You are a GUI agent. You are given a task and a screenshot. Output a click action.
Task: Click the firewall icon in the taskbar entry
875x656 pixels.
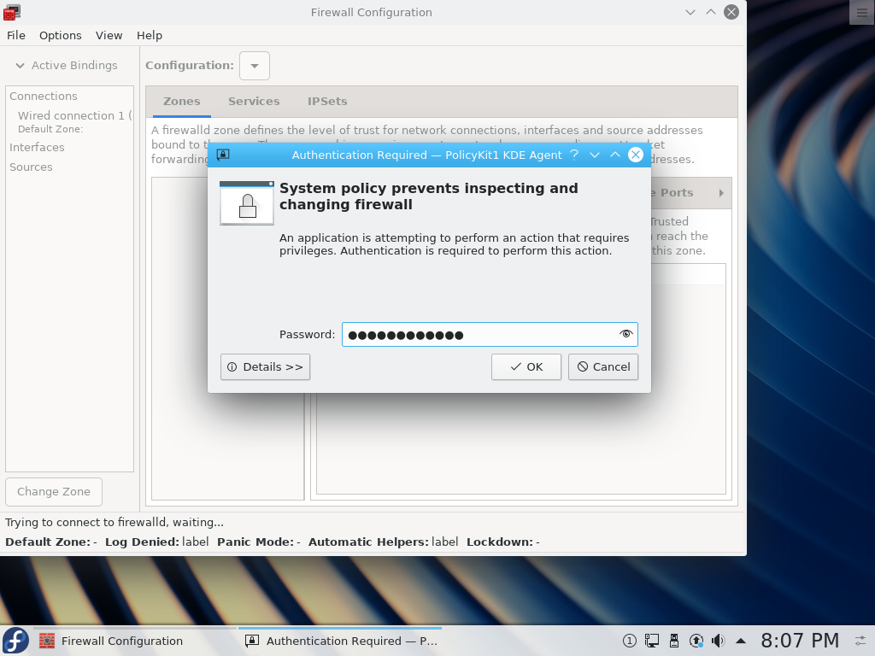coord(47,641)
